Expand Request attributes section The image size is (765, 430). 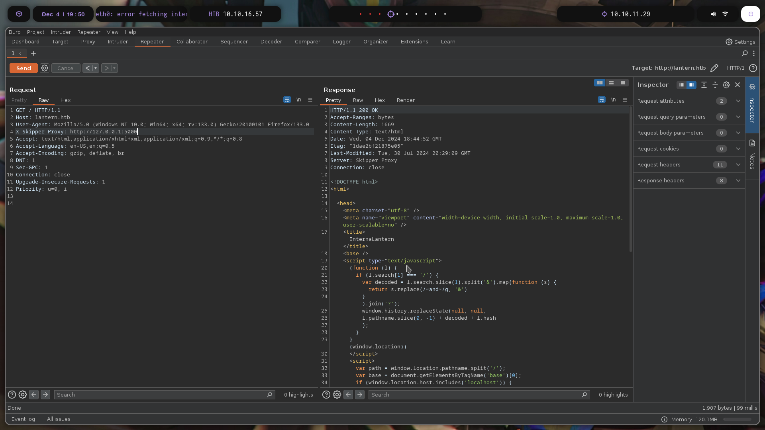pos(689,101)
